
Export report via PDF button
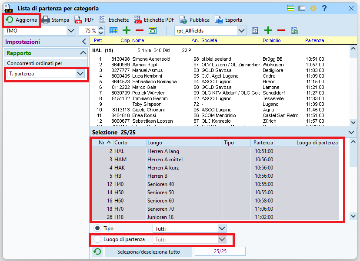tap(84, 20)
